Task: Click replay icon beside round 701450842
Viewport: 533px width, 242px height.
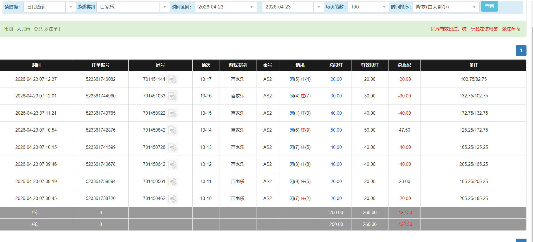Action: (x=172, y=130)
